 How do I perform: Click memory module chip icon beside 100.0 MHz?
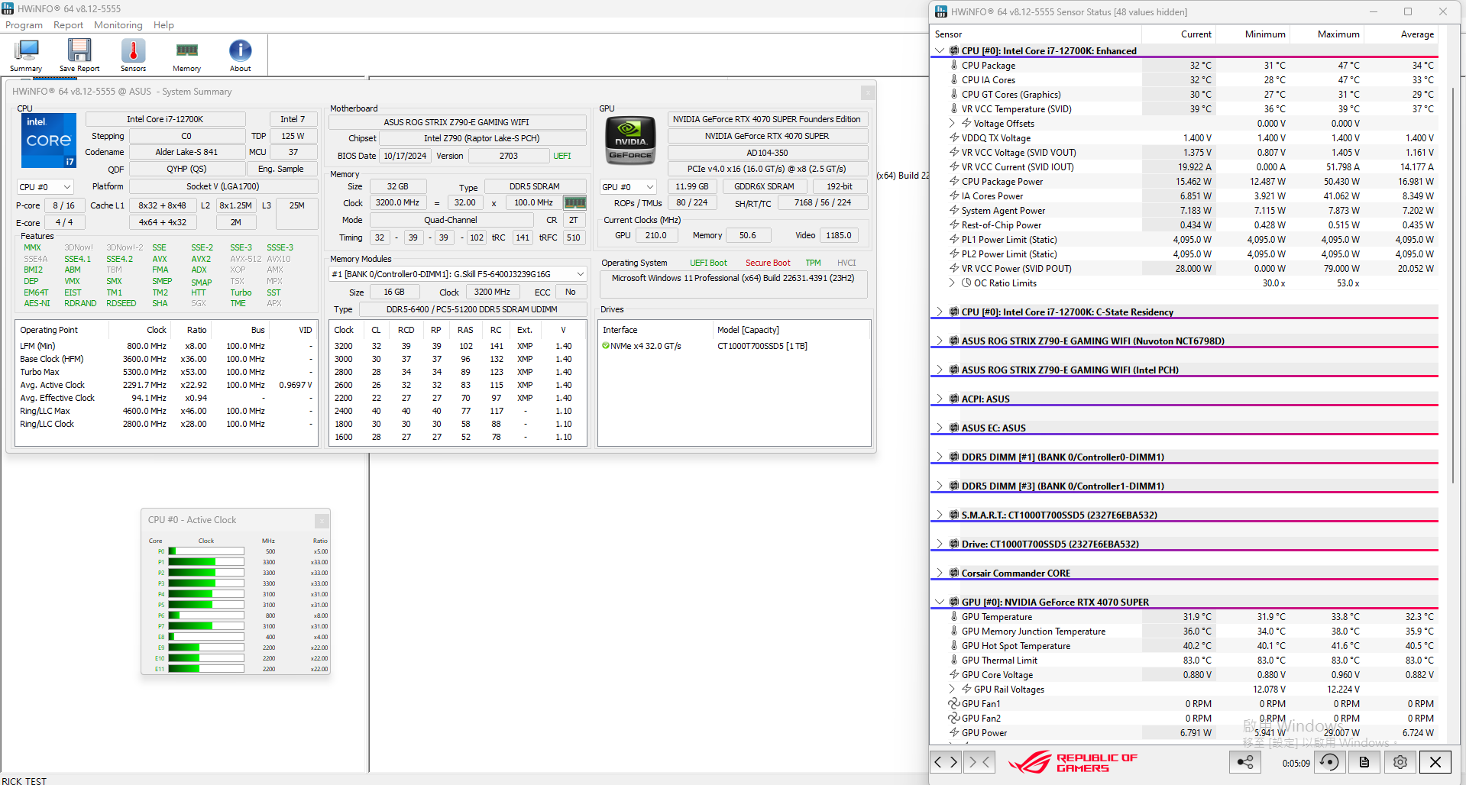(574, 202)
